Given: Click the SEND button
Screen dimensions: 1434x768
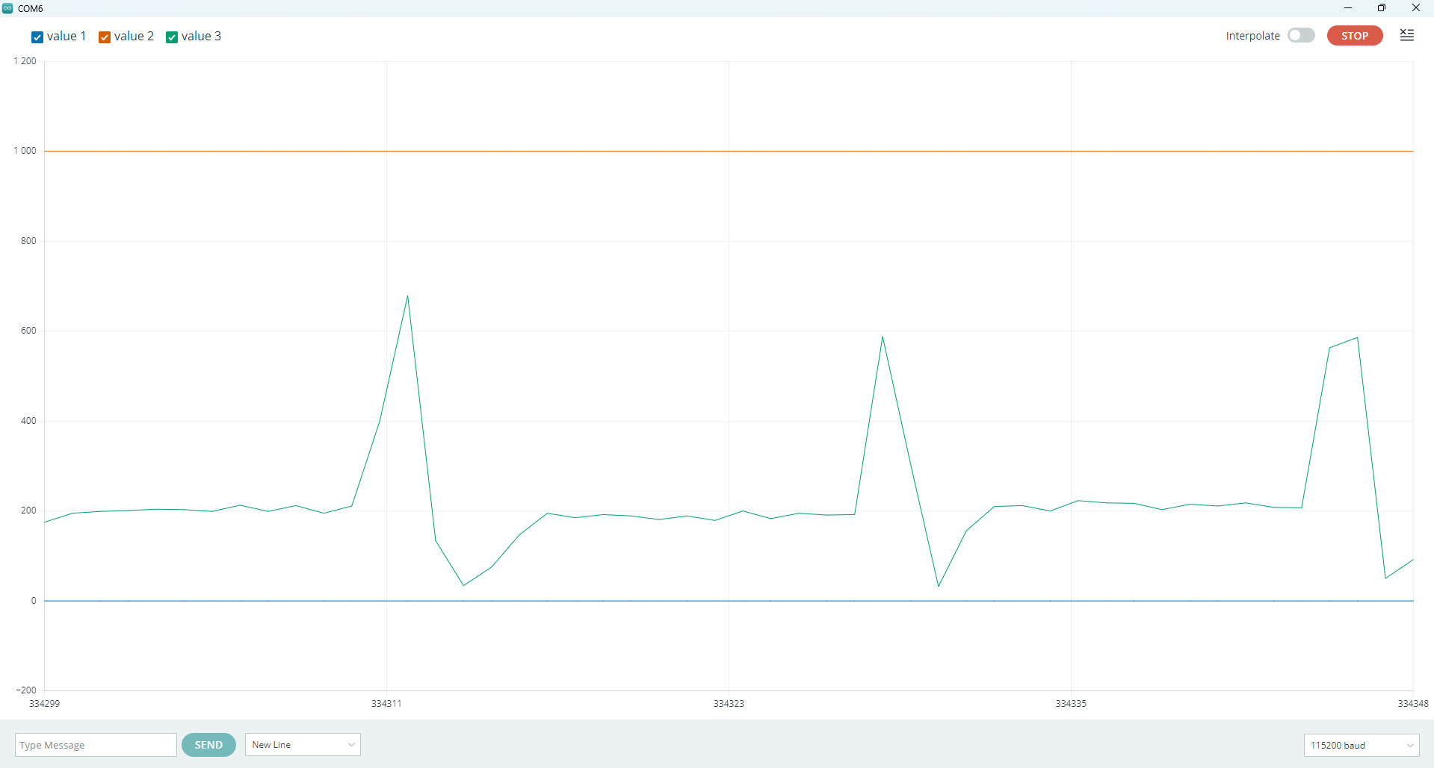Looking at the screenshot, I should point(208,745).
